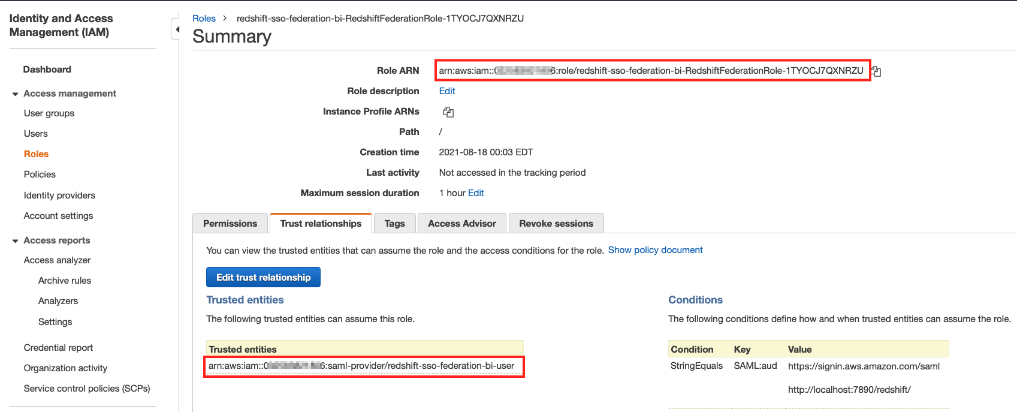Image resolution: width=1017 pixels, height=412 pixels.
Task: Open the Revoke sessions tab
Action: coord(556,223)
